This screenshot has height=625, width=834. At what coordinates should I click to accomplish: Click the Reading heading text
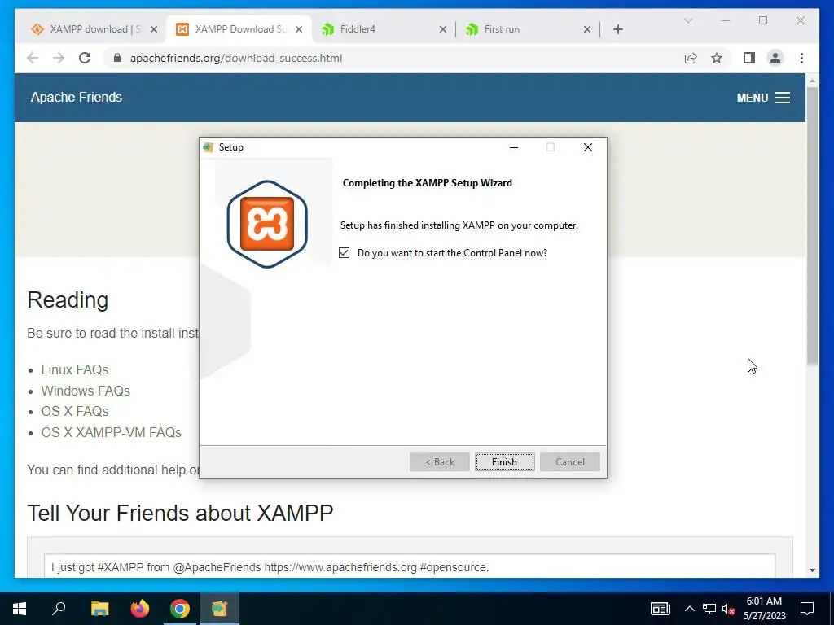pos(68,299)
